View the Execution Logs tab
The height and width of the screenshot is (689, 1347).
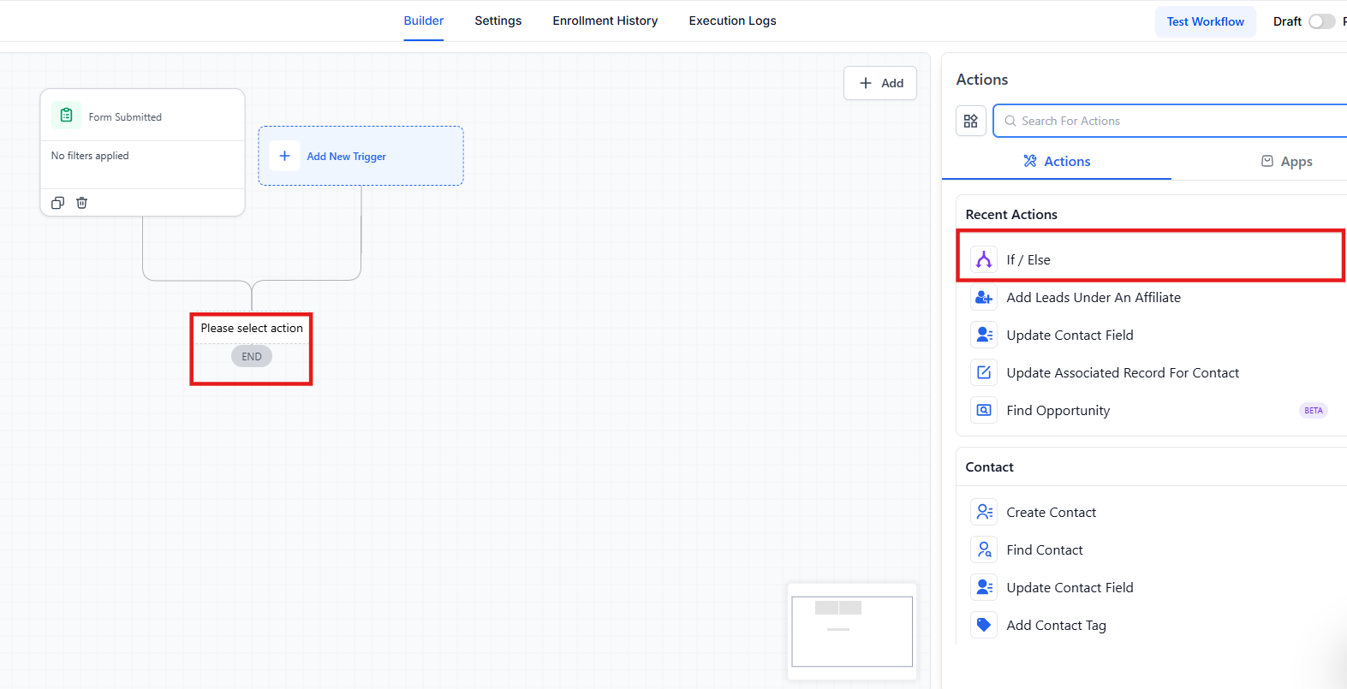[732, 21]
